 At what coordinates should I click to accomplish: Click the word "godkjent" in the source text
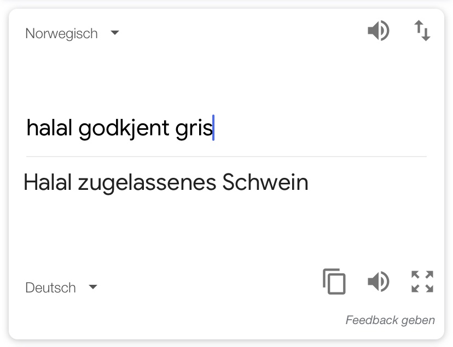[124, 129]
